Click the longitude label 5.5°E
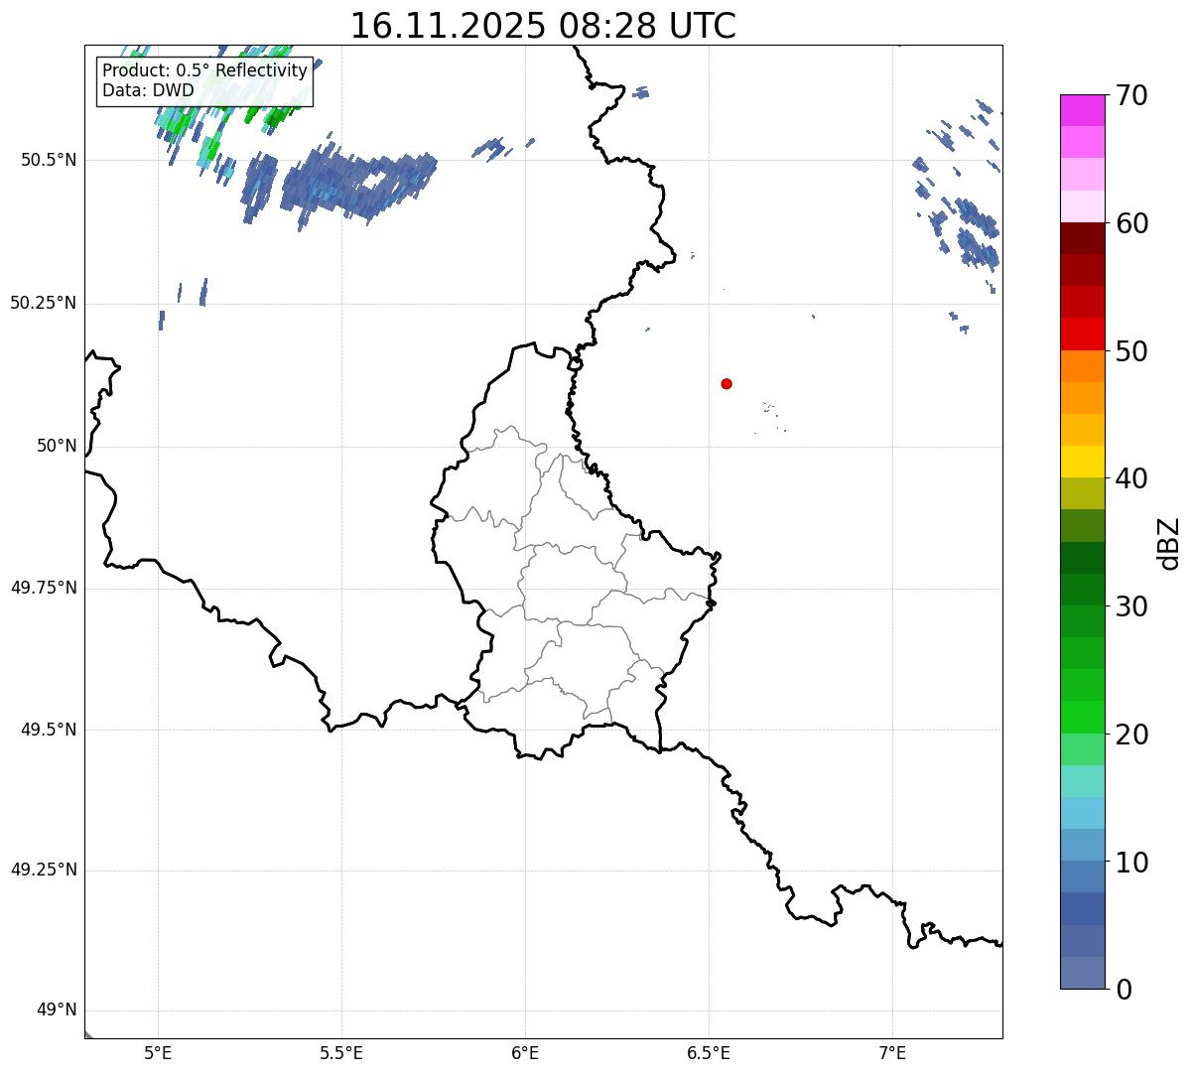The height and width of the screenshot is (1073, 1193). (x=341, y=1053)
